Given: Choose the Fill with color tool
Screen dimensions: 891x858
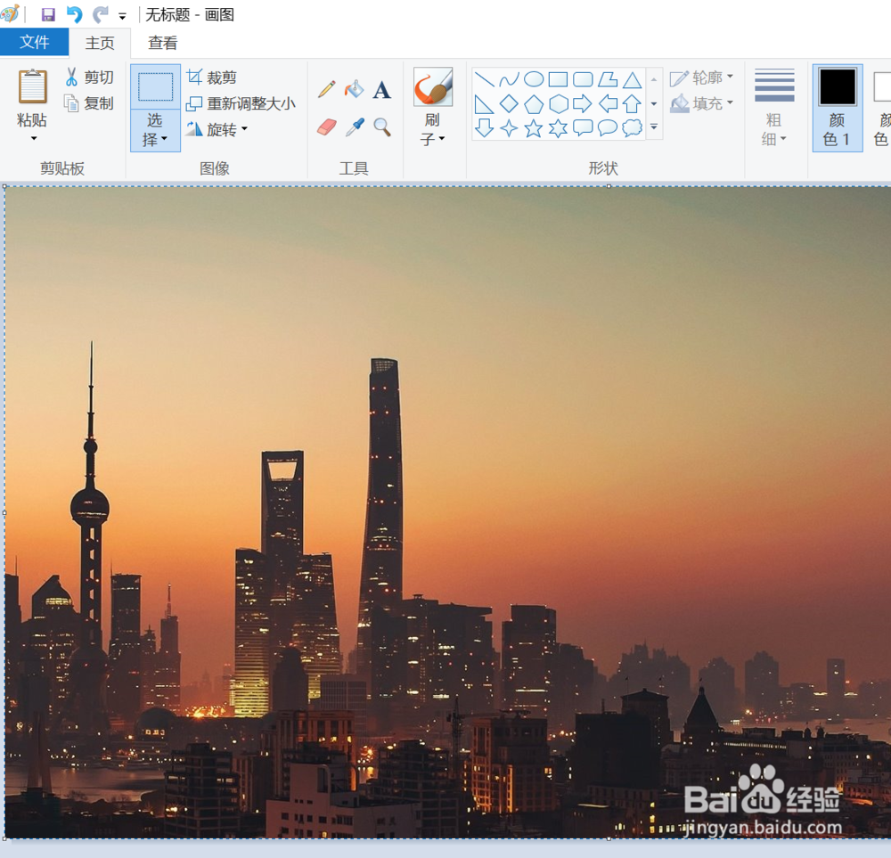Looking at the screenshot, I should [353, 89].
